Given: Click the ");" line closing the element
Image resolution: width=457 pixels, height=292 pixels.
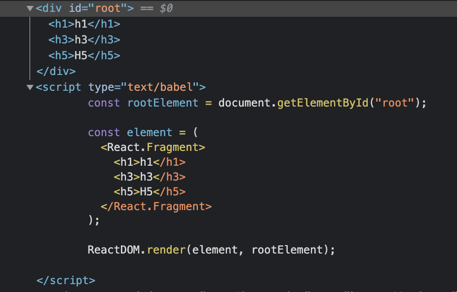Looking at the screenshot, I should (94, 220).
